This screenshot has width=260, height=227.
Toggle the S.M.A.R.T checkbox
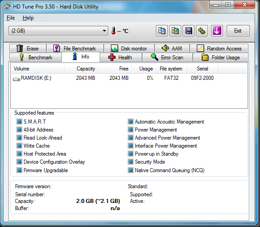pos(19,122)
